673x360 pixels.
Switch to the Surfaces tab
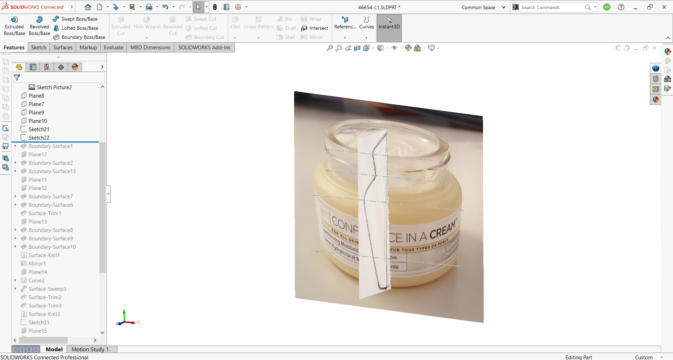coord(62,47)
